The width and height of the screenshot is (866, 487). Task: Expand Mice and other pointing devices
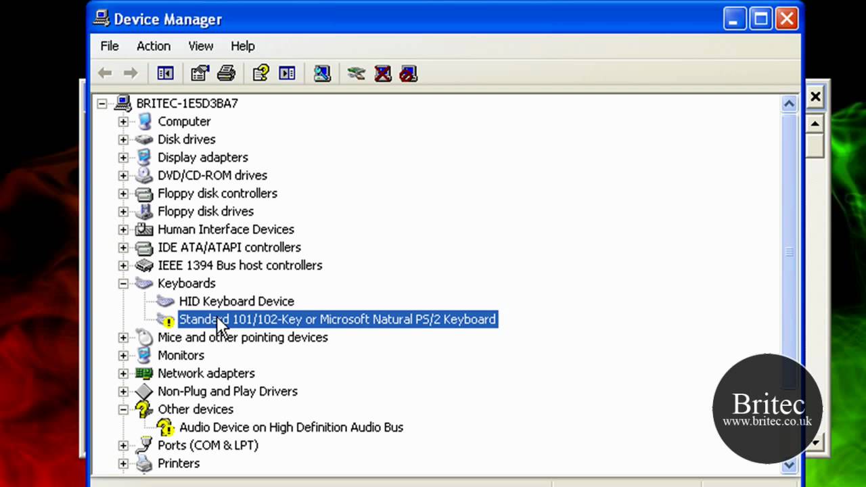pos(123,338)
